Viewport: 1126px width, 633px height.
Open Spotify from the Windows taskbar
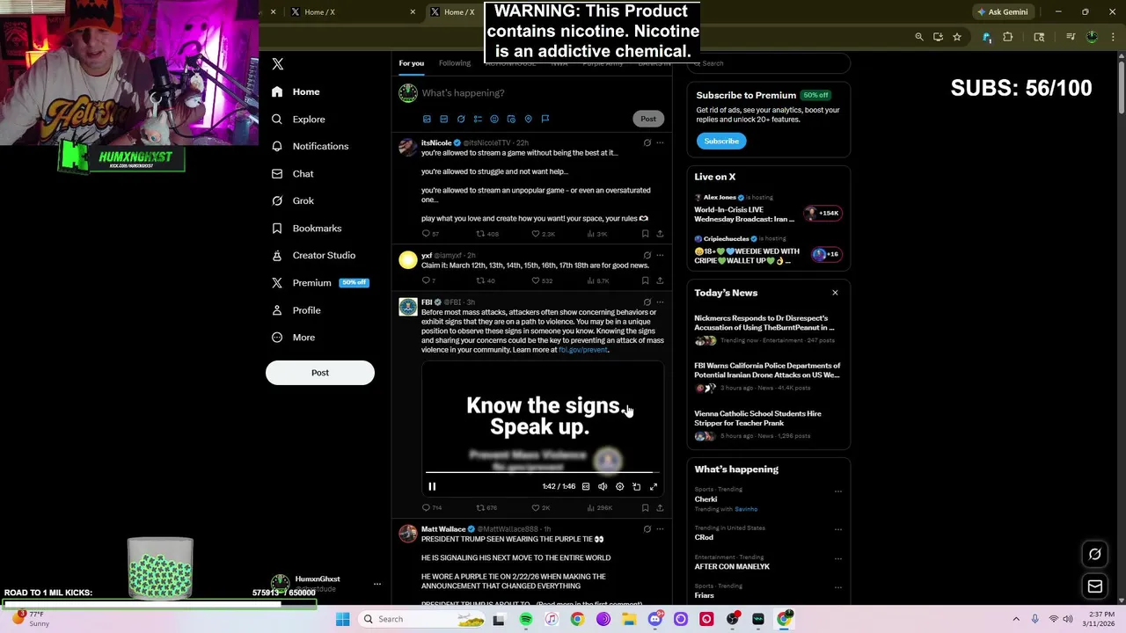(x=525, y=619)
